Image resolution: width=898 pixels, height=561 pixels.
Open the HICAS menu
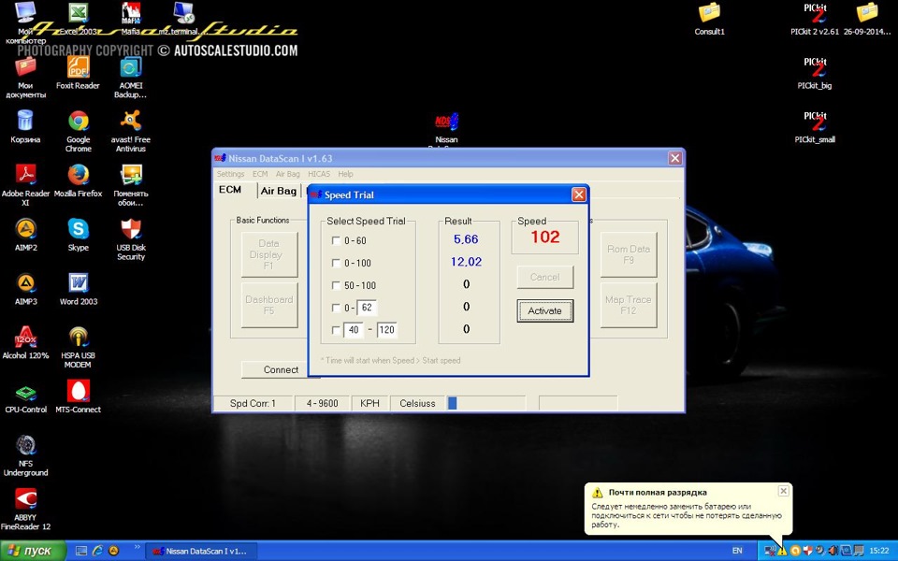tap(319, 174)
